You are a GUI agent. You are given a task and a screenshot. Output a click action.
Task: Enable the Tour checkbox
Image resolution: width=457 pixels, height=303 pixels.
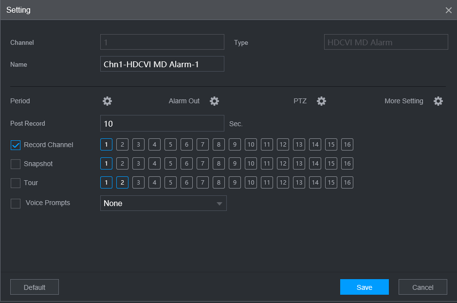16,183
